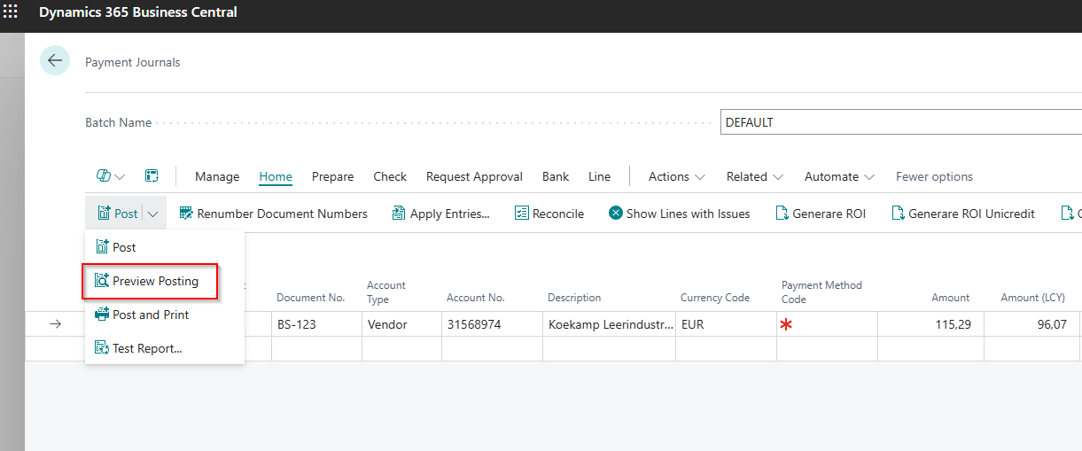
Task: Click the Description column header
Action: pos(574,298)
